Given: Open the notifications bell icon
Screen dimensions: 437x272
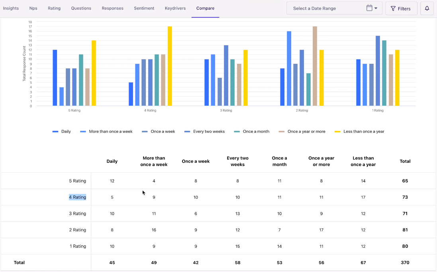Looking at the screenshot, I should pyautogui.click(x=427, y=8).
